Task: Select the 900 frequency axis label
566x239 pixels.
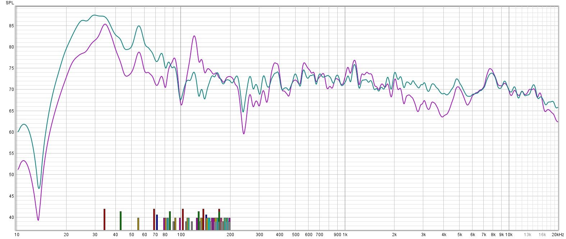Action: tap(337, 235)
